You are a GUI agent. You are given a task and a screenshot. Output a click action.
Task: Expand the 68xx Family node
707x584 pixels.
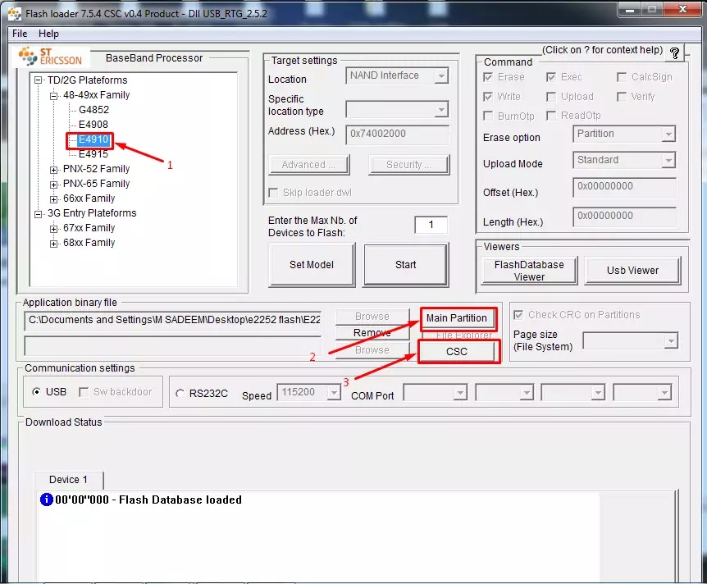(x=53, y=244)
